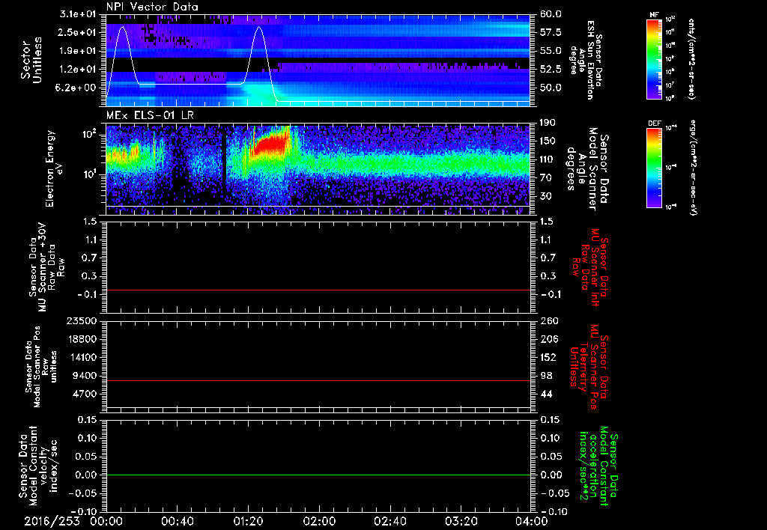Click the red high-flux burst in ELS spectrogram

tap(269, 144)
